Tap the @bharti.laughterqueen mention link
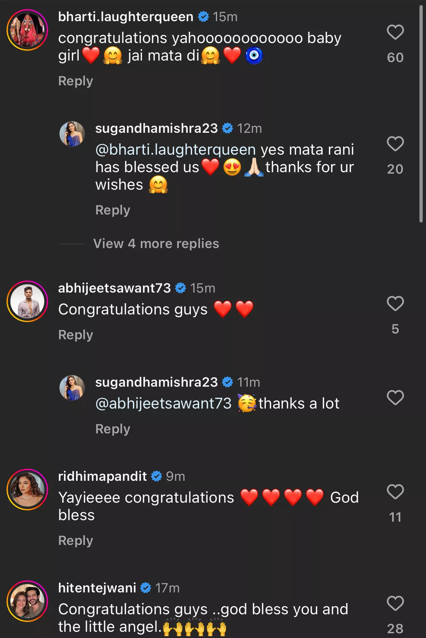This screenshot has width=426, height=638. 175,150
